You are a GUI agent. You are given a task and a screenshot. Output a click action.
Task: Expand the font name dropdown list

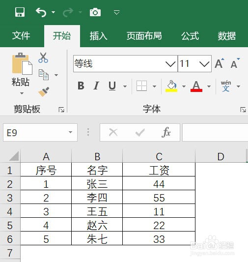[x=170, y=64]
